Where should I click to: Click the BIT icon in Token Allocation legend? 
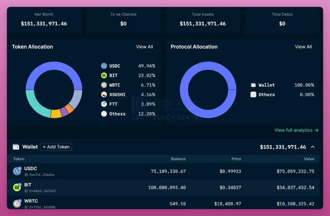click(104, 75)
